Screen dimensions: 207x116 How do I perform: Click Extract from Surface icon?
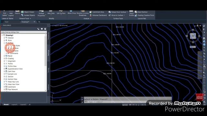pos(110,12)
